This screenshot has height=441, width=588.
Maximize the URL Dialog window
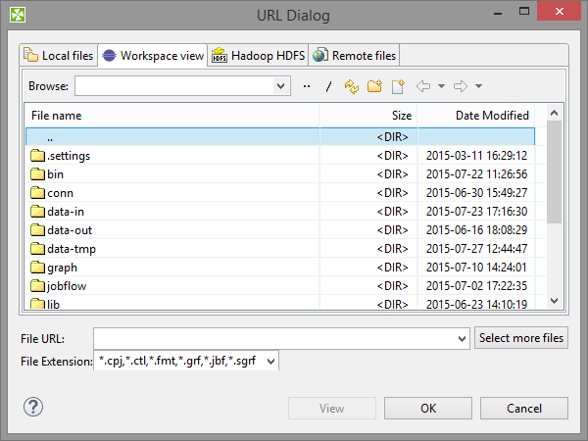click(x=524, y=12)
